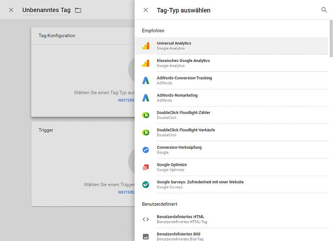
Task: Click the Benutzerdefiniert section heading
Action: coord(160,204)
